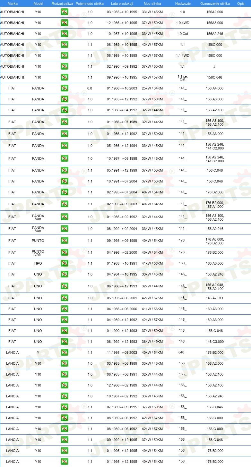Screen dimensions: 251x467
Task: Click the date cell 09.1993 -> 09.1999
Action: [122, 241]
